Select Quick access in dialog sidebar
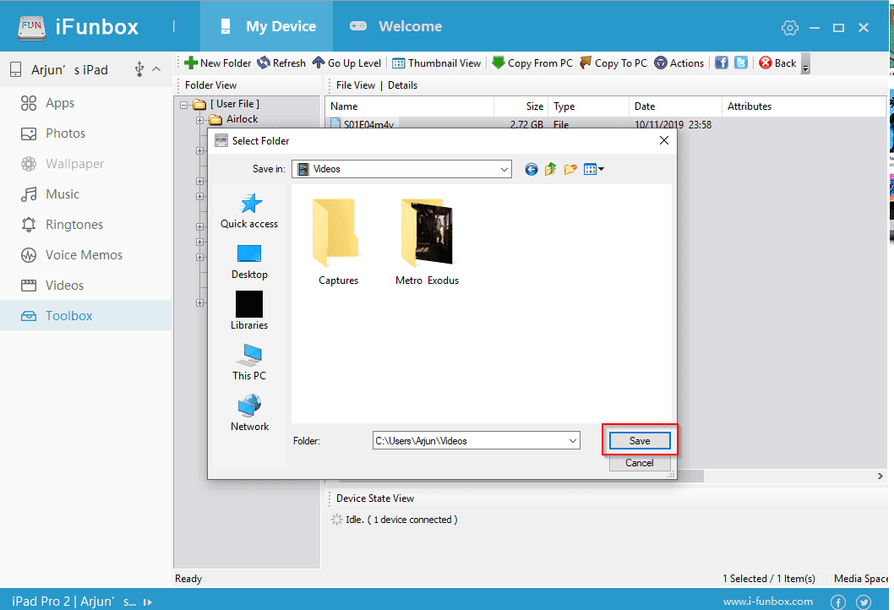This screenshot has height=610, width=894. (x=249, y=211)
